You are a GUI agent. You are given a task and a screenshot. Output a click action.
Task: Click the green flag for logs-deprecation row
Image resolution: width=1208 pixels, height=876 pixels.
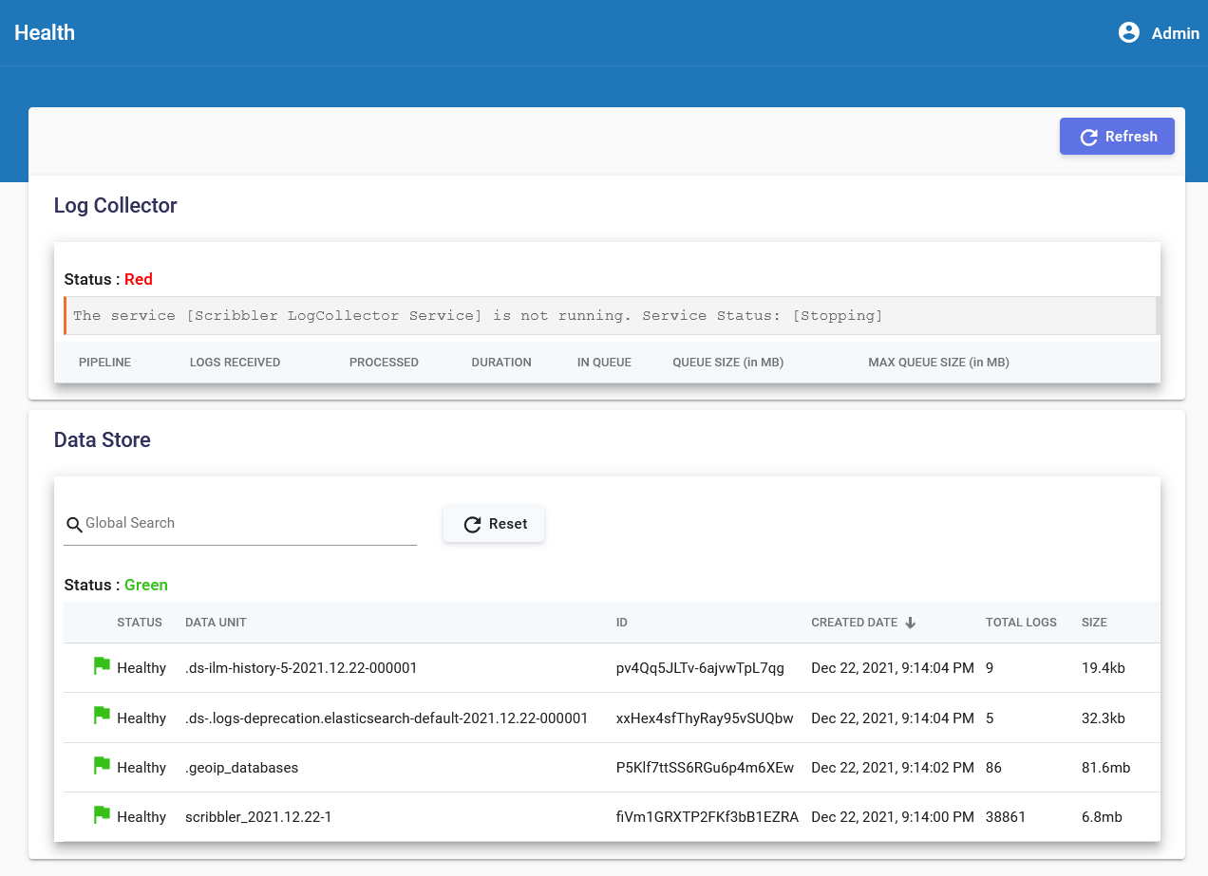click(102, 716)
